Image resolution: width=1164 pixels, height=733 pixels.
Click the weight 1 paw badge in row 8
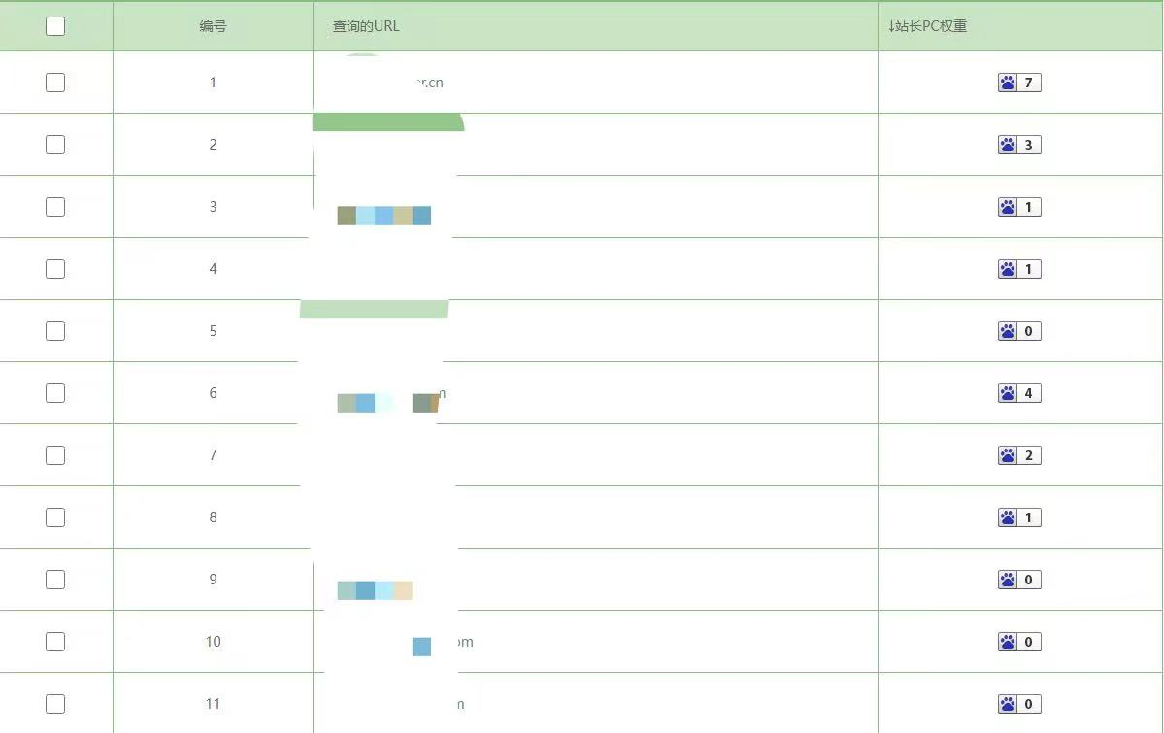click(x=1019, y=517)
